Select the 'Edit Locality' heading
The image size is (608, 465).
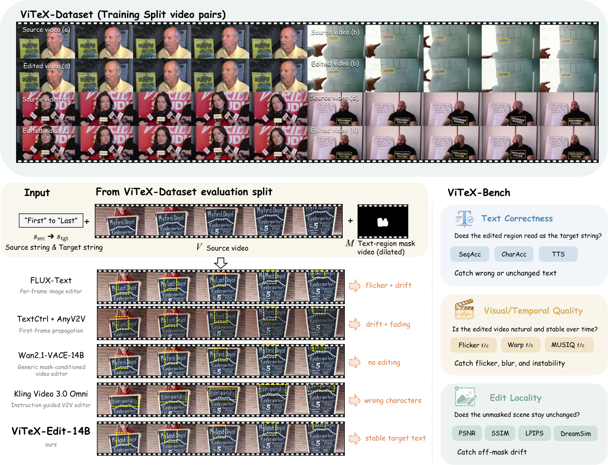pyautogui.click(x=516, y=398)
